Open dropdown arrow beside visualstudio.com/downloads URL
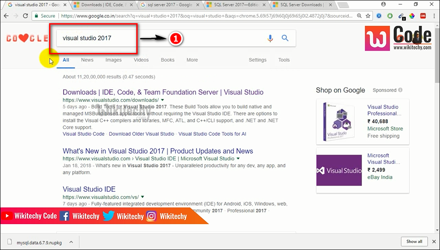 click(x=162, y=100)
